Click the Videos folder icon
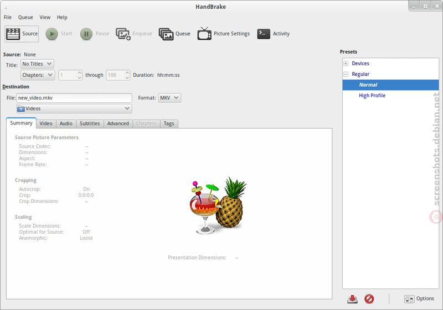Image resolution: width=443 pixels, height=310 pixels. [21, 109]
